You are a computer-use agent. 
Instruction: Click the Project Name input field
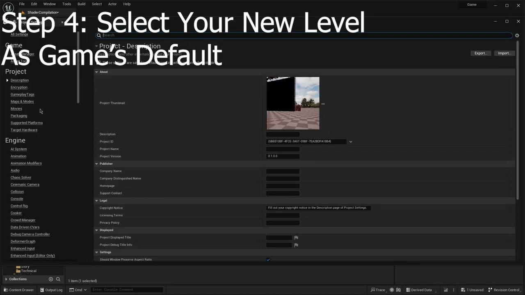[283, 149]
